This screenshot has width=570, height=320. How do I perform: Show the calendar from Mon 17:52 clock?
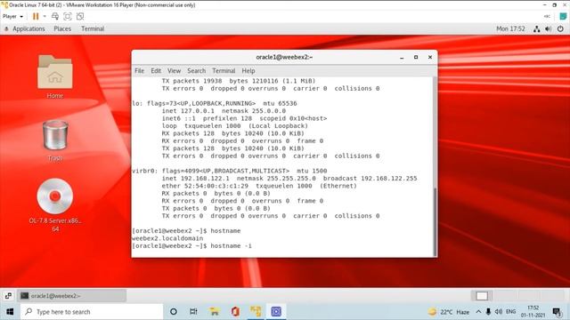click(510, 28)
